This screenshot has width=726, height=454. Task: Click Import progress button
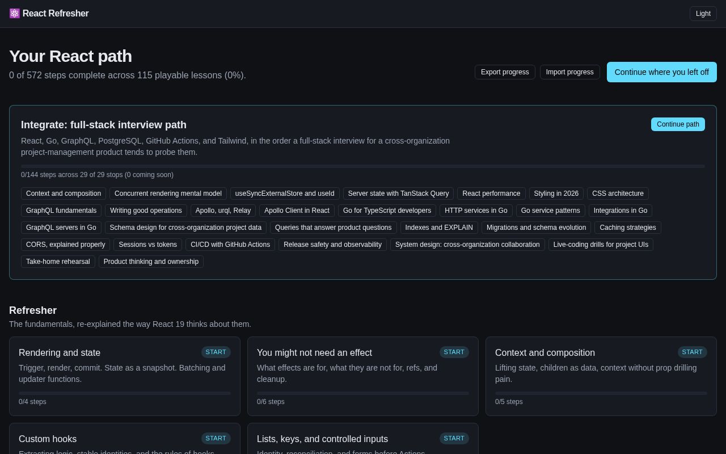point(569,72)
